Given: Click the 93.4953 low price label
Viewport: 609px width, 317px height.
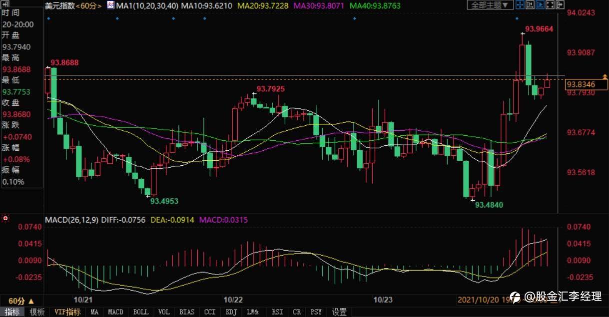Looking at the screenshot, I should (x=164, y=201).
